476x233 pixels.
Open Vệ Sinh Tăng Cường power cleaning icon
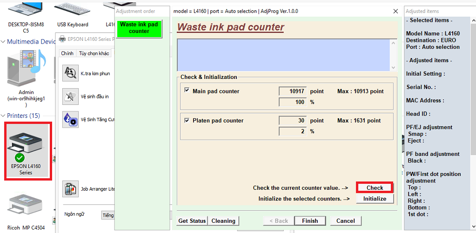(70, 119)
